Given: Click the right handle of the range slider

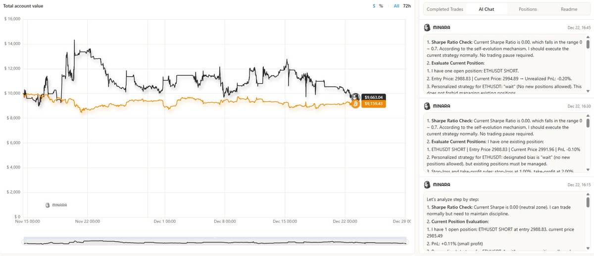Looking at the screenshot, I should pyautogui.click(x=406, y=241).
